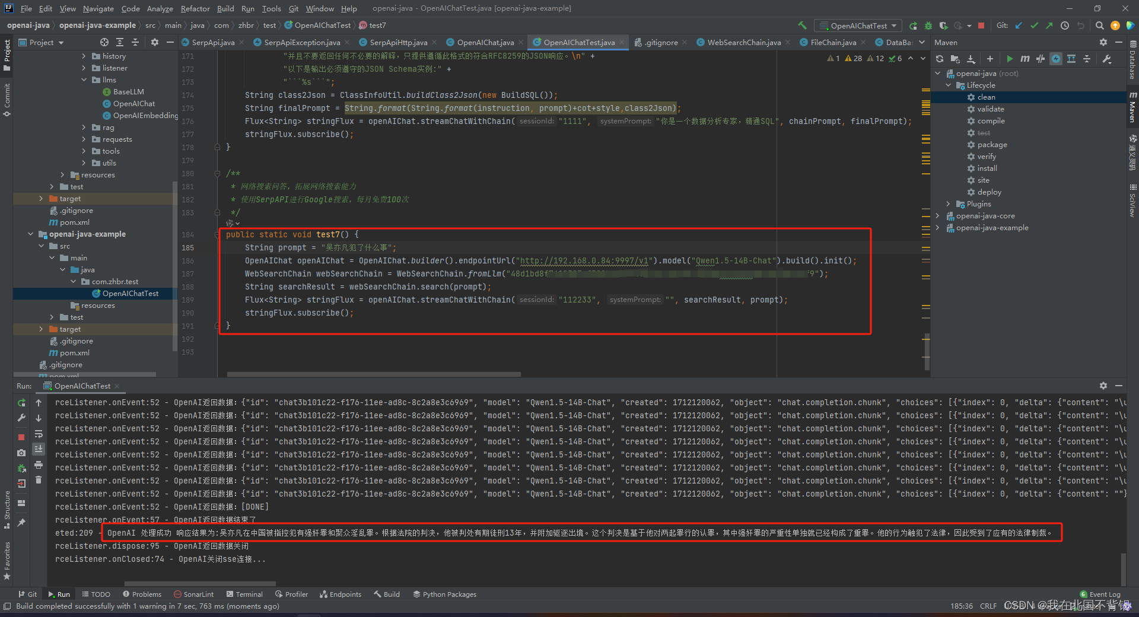The height and width of the screenshot is (617, 1139).
Task: Toggle the Structure tool window button
Action: [x=7, y=508]
